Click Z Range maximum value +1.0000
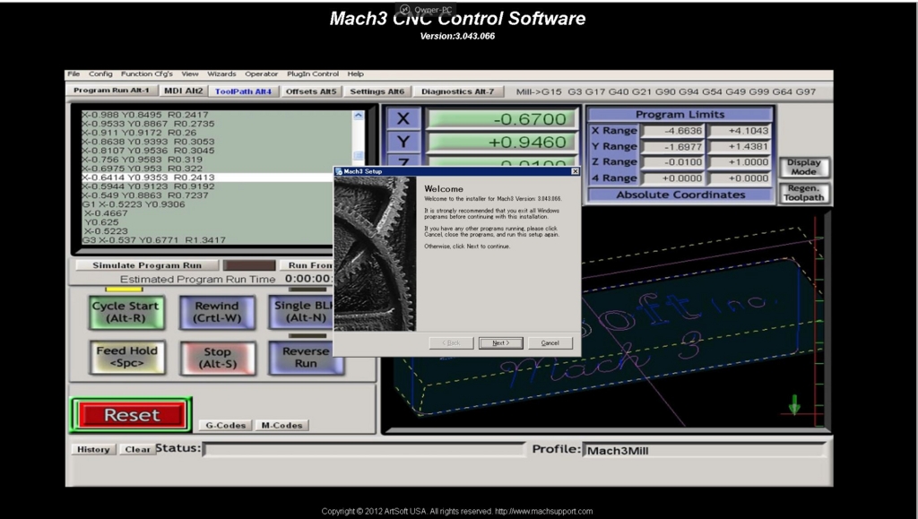Viewport: 918px width, 519px height. click(740, 162)
